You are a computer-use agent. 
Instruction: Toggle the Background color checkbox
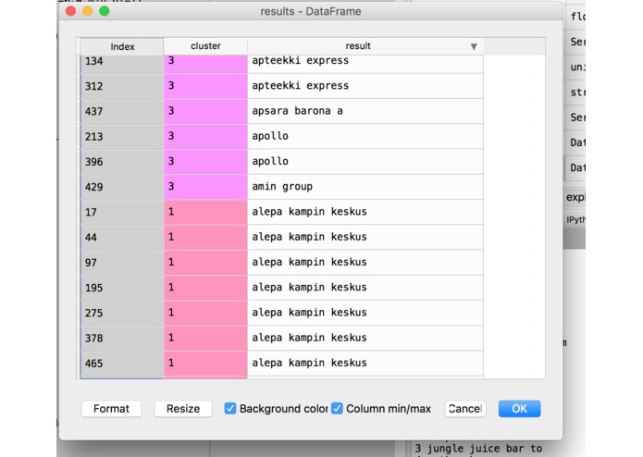(x=230, y=408)
